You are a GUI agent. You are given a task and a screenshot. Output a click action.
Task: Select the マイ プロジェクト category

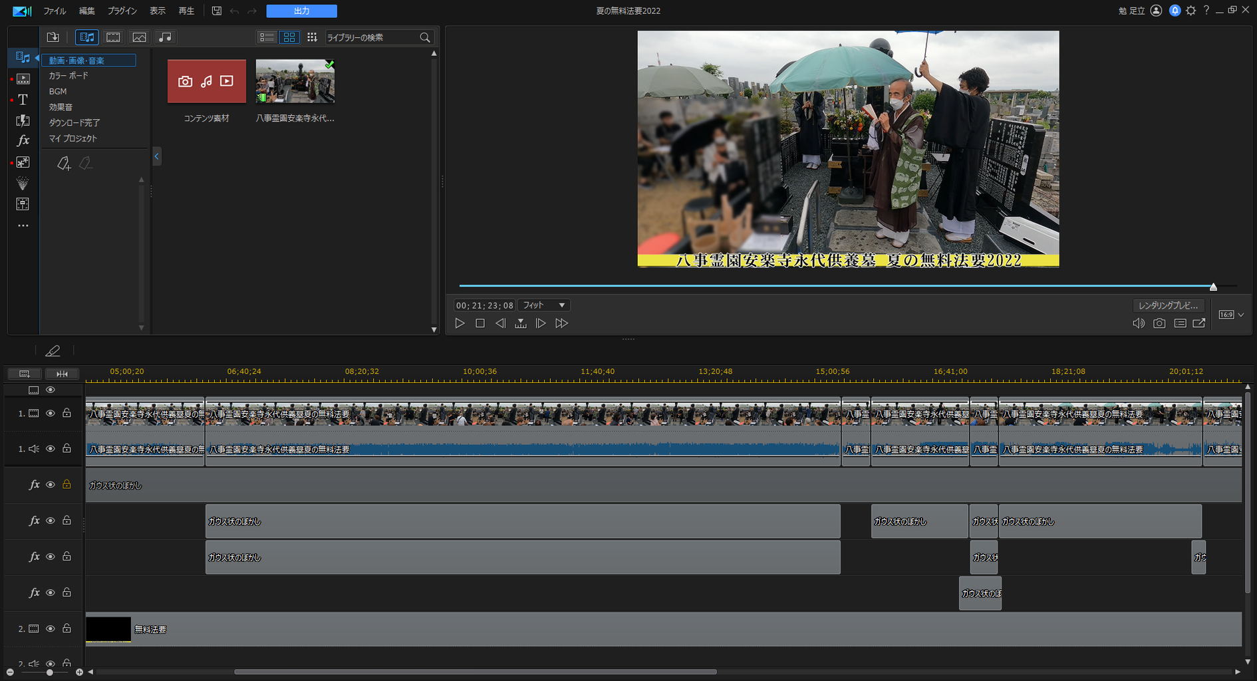(x=72, y=138)
